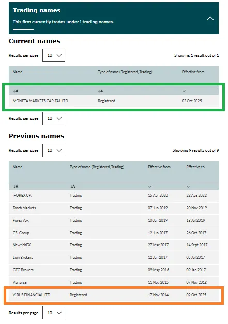
Task: Click the Previous names heading
Action: pyautogui.click(x=36, y=136)
